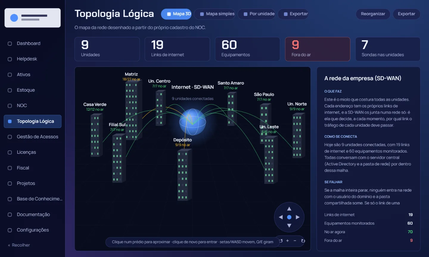Click the Ativos sidebar icon
The image size is (429, 257).
pyautogui.click(x=10, y=75)
